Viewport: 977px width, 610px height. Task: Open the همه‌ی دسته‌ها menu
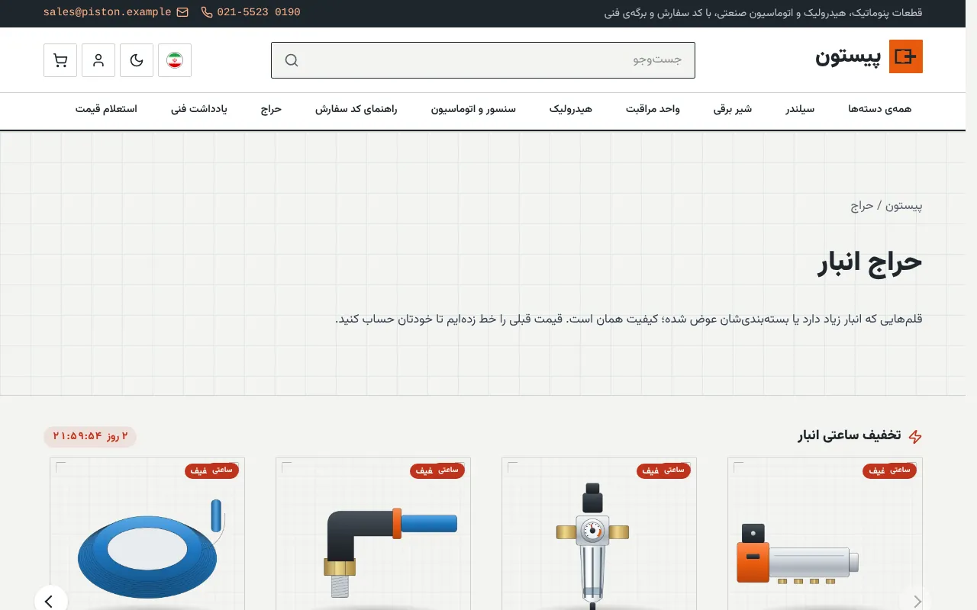tap(879, 109)
